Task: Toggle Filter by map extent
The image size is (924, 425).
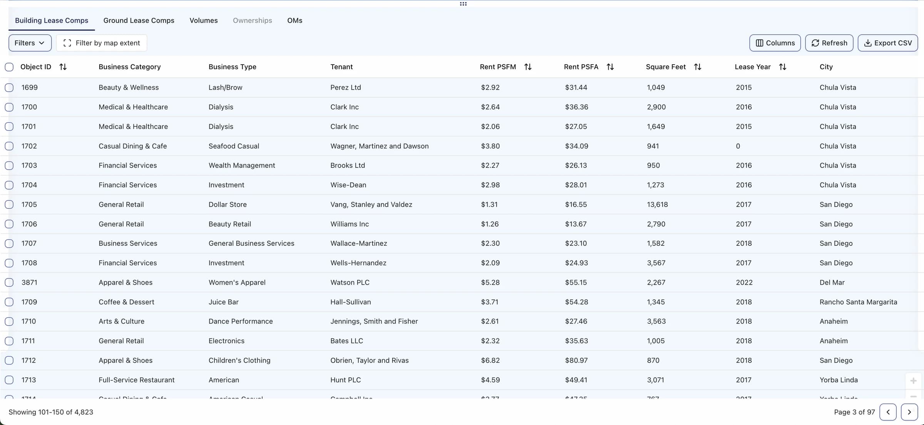Action: click(x=102, y=43)
